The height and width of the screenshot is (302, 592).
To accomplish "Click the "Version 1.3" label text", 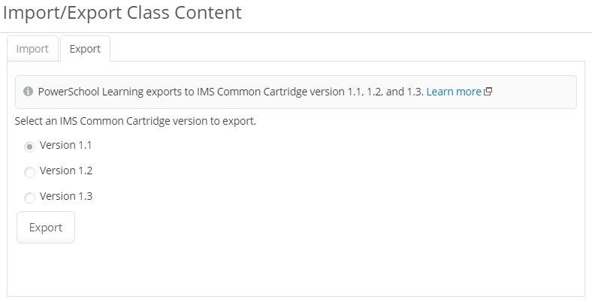I will [x=65, y=196].
